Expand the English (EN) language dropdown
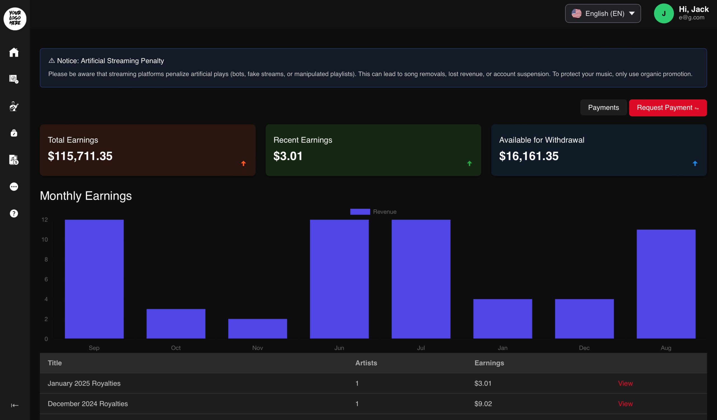Viewport: 717px width, 420px height. pyautogui.click(x=603, y=13)
